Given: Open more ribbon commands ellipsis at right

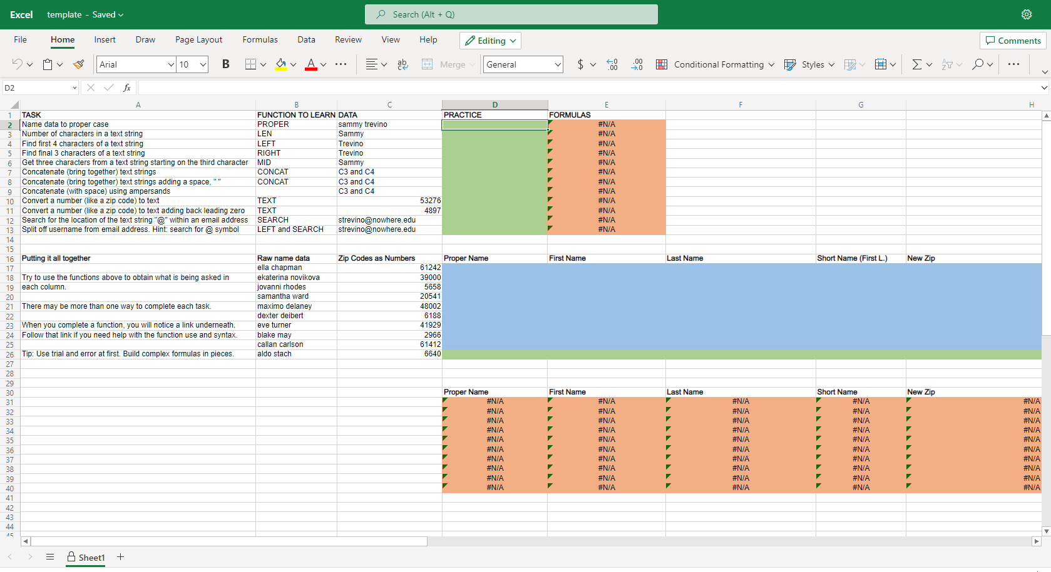Looking at the screenshot, I should [x=1014, y=64].
